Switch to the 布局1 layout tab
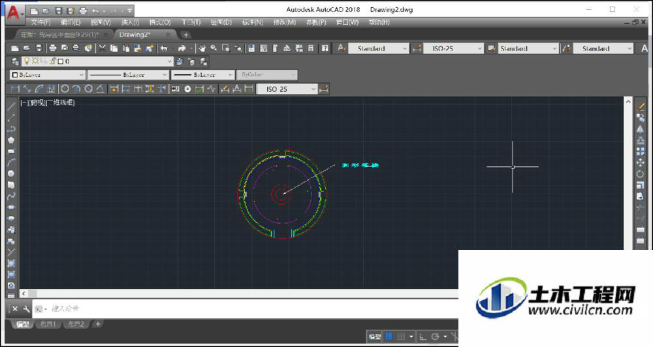This screenshot has width=653, height=347. [48, 324]
